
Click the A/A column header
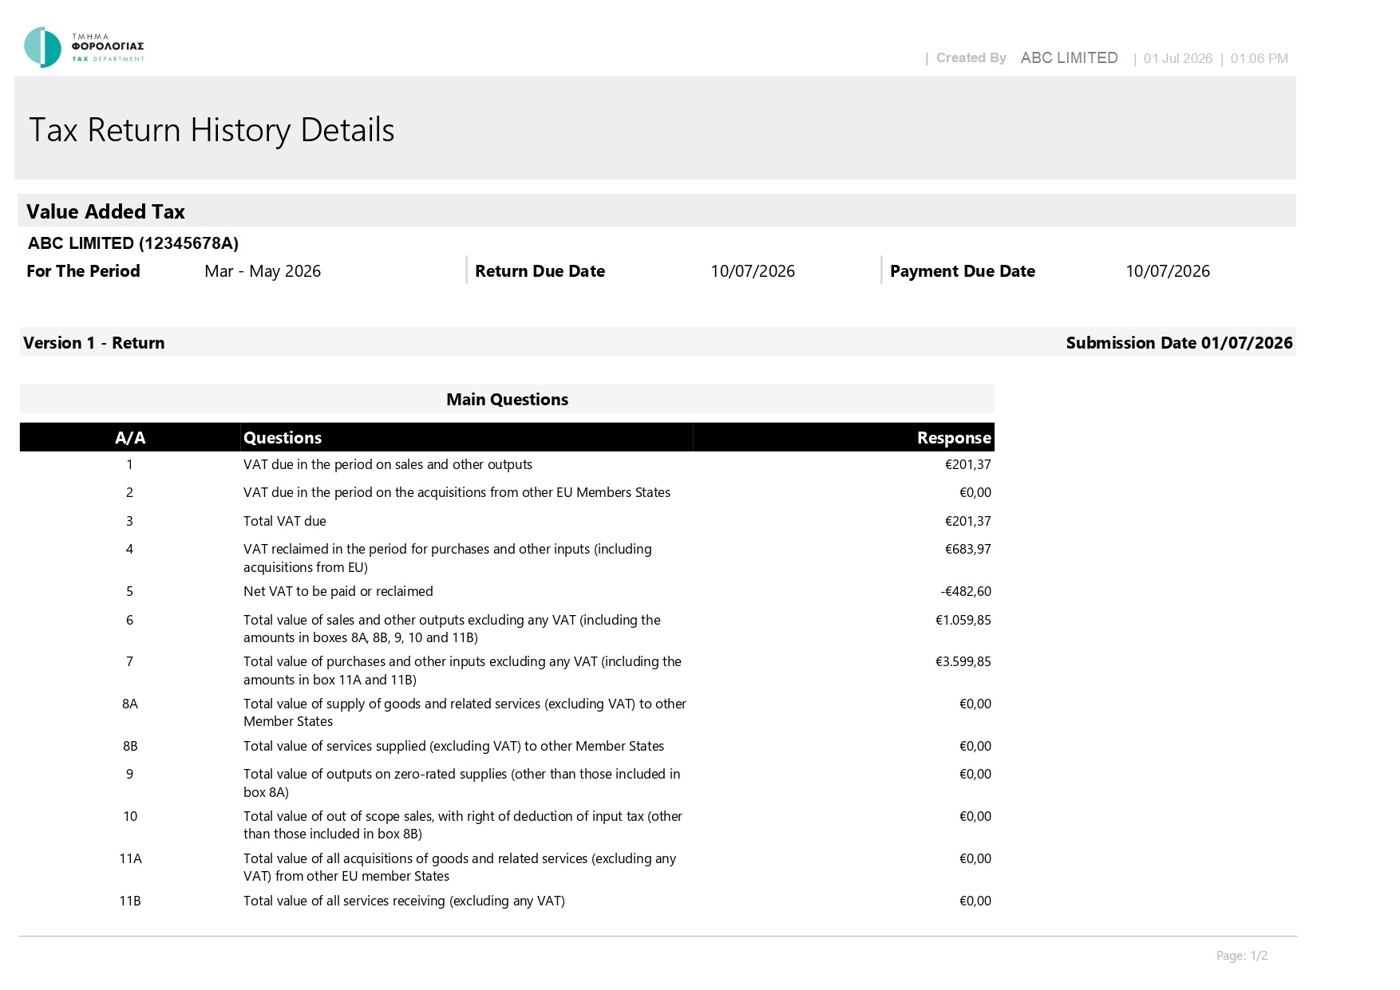tap(130, 438)
